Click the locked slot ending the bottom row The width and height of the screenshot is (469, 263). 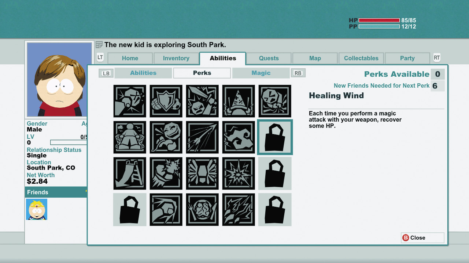click(275, 210)
